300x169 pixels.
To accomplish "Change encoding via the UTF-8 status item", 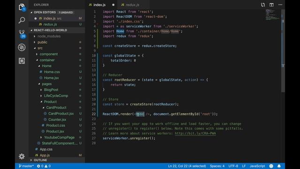I will point(233,166).
